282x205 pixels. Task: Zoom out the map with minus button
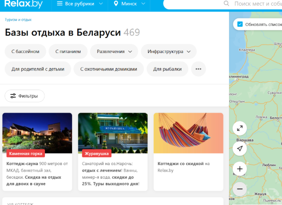coord(239,189)
